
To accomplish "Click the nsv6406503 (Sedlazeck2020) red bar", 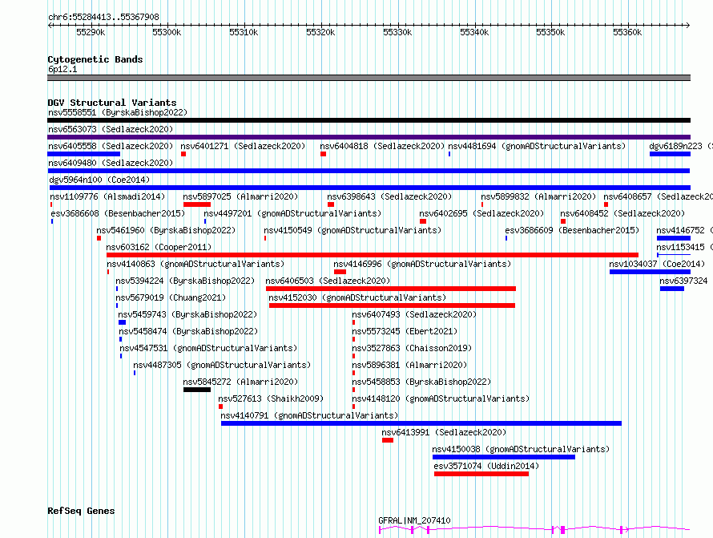I will (391, 289).
